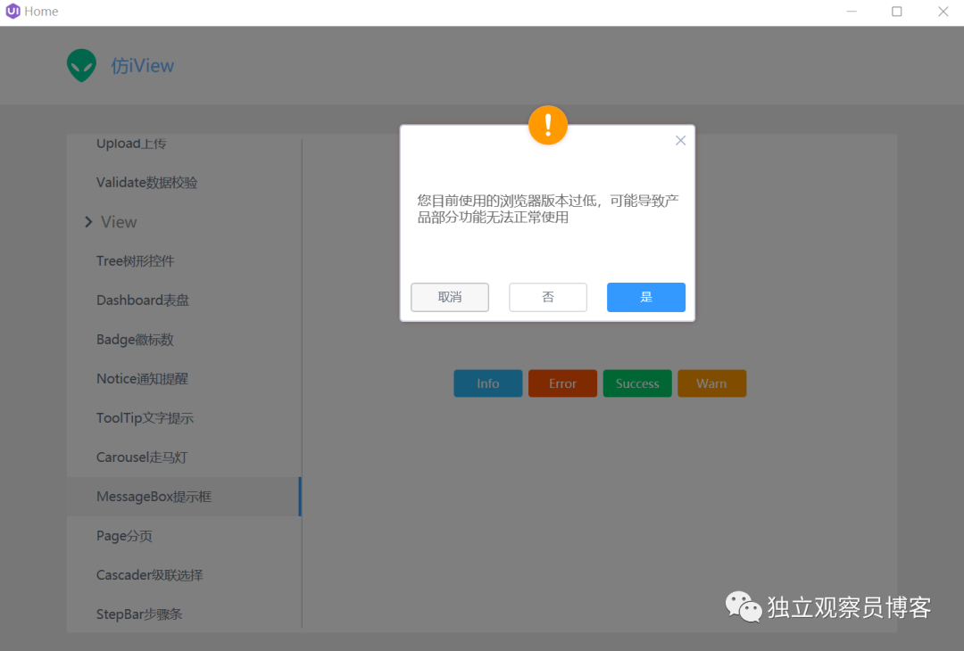This screenshot has height=651, width=964.
Task: Open StepBar步骤条 menu item
Action: tap(184, 614)
